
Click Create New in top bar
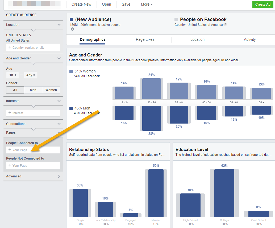(x=81, y=4)
